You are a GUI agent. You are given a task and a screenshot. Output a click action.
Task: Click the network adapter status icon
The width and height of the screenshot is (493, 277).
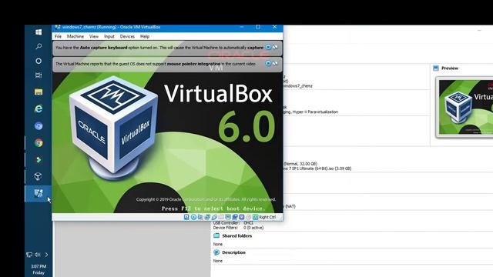tap(207, 217)
